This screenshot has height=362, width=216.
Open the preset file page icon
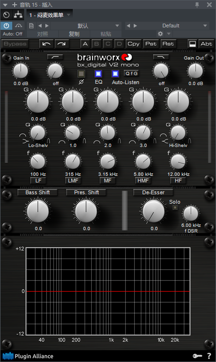(31, 26)
